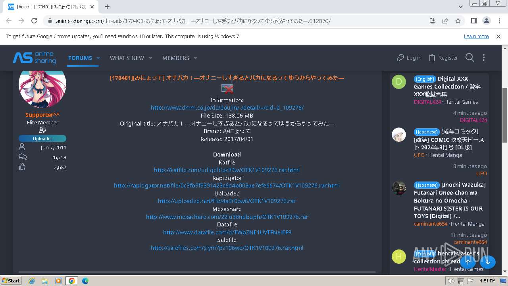Open Microsoft Edge from taskbar
The image size is (508, 286).
85,281
